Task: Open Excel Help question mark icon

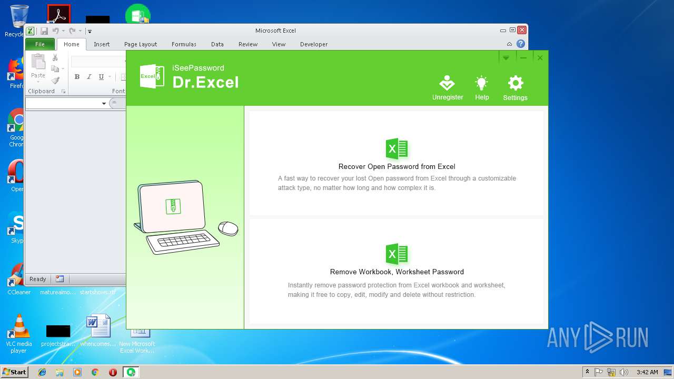Action: (x=520, y=44)
